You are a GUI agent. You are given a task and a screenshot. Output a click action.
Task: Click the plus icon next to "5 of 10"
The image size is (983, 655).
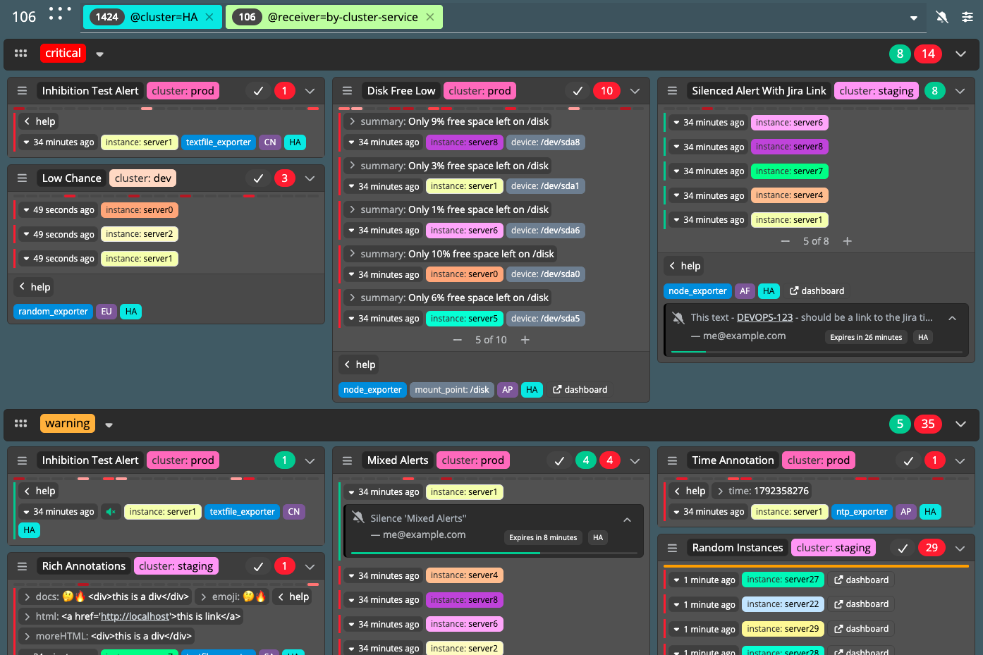click(525, 340)
